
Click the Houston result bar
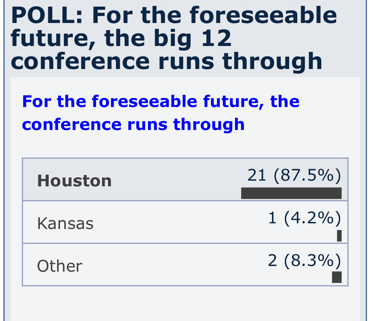(291, 193)
